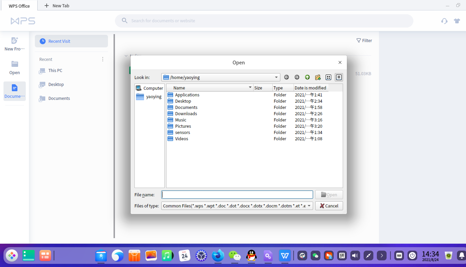Viewport: 466px width, 267px height.
Task: Switch to detail view mode
Action: (339, 77)
